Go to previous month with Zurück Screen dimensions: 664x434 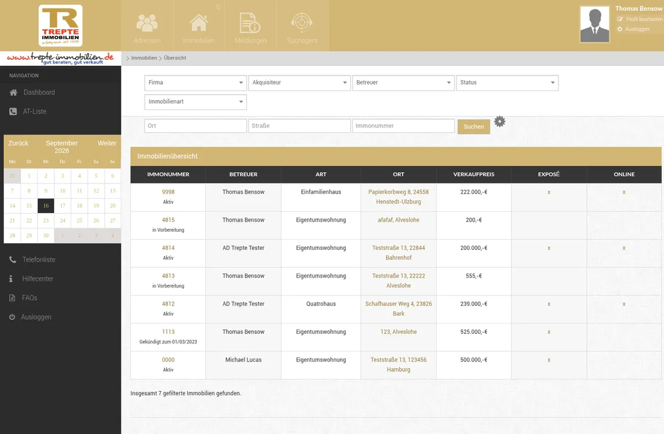18,143
